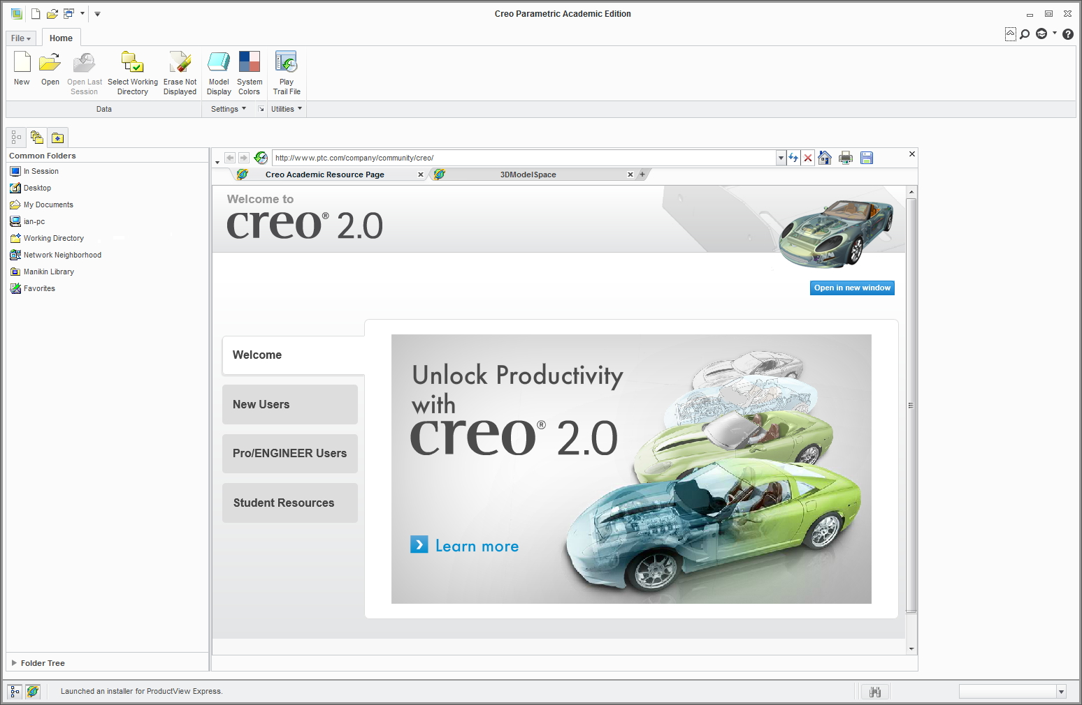Click the open folder icon in quick access toolbar
The height and width of the screenshot is (705, 1082).
(x=52, y=13)
